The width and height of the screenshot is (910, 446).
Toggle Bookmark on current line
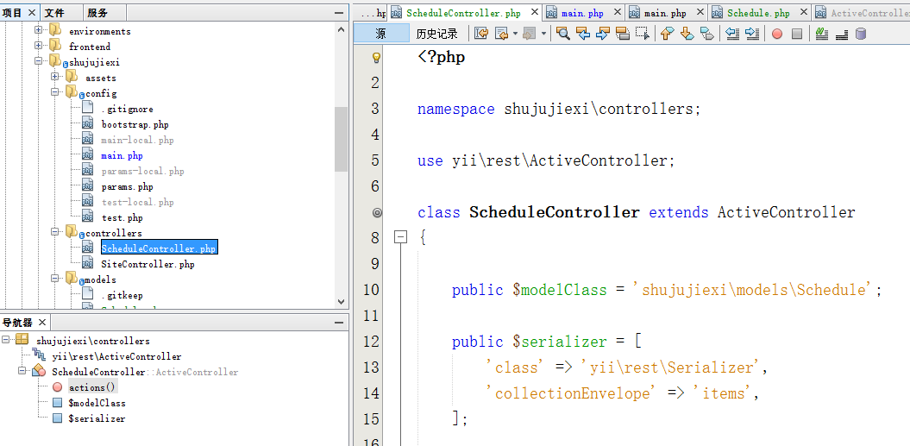707,34
